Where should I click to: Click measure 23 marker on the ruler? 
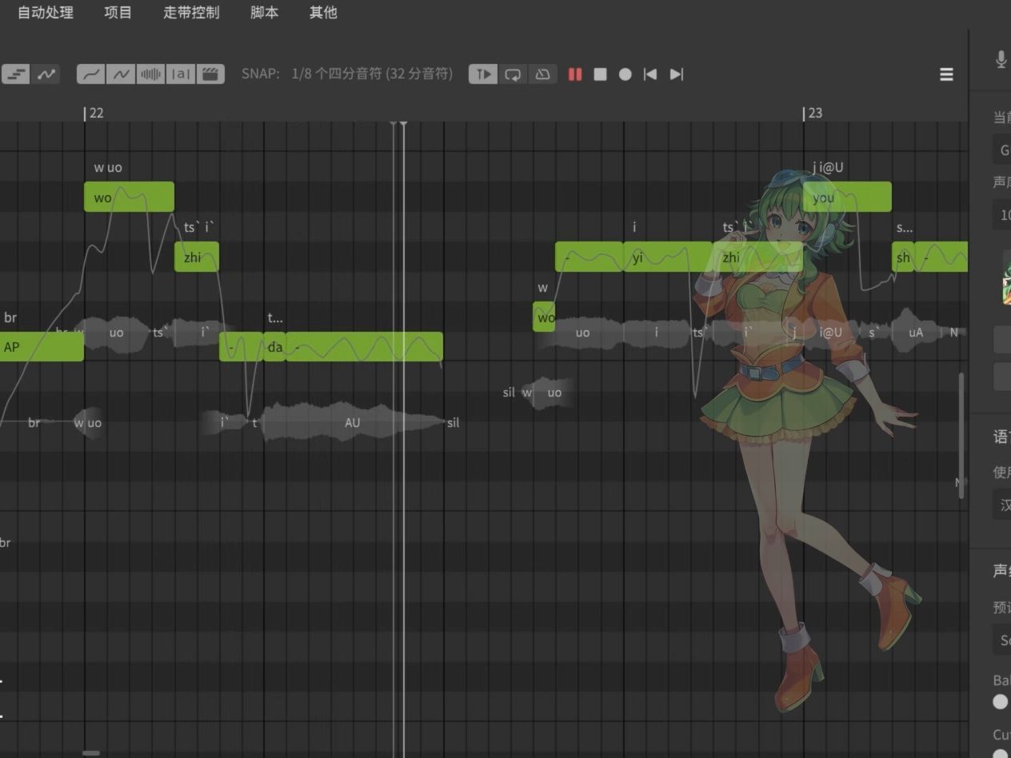click(811, 113)
